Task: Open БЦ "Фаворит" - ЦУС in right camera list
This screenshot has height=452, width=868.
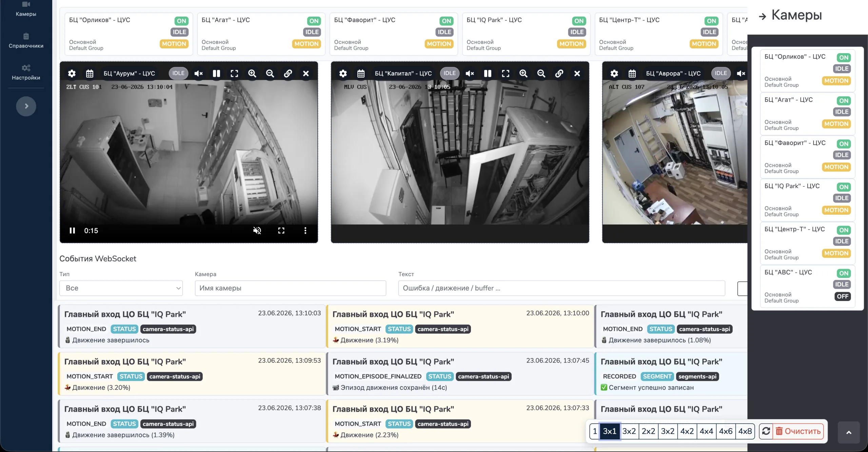Action: pos(808,157)
